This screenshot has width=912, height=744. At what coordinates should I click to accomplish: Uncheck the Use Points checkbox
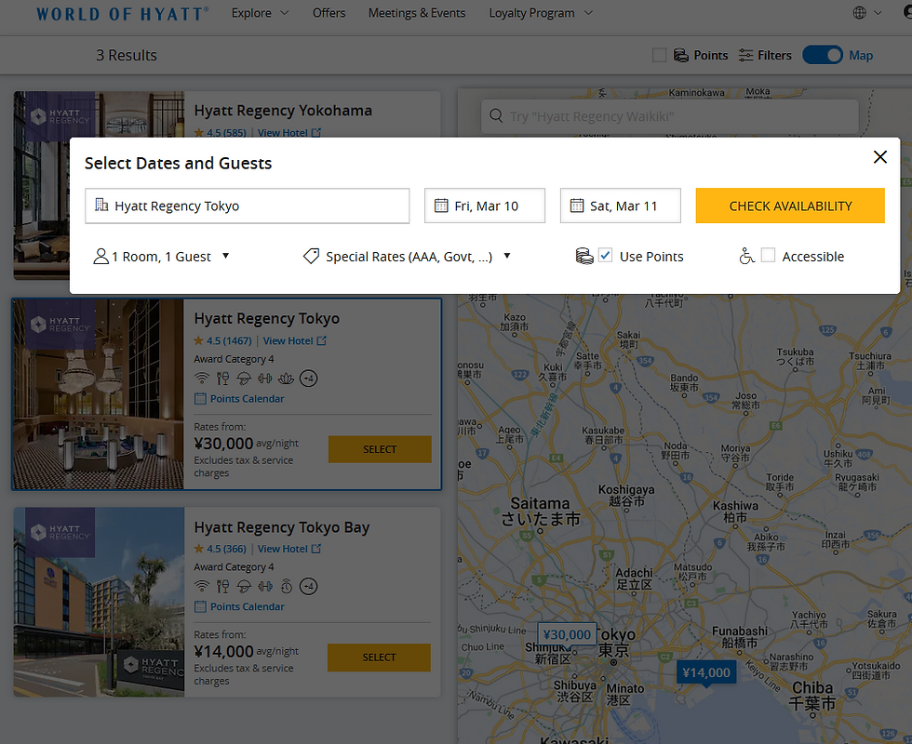[x=605, y=255]
